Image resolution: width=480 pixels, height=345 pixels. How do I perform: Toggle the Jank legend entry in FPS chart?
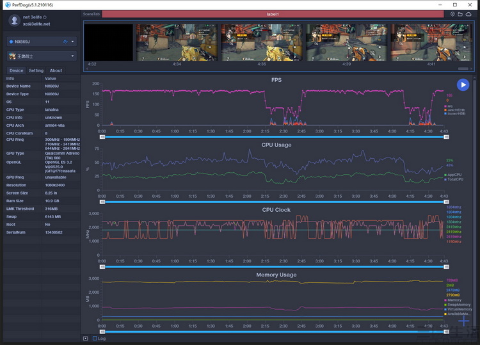[454, 110]
